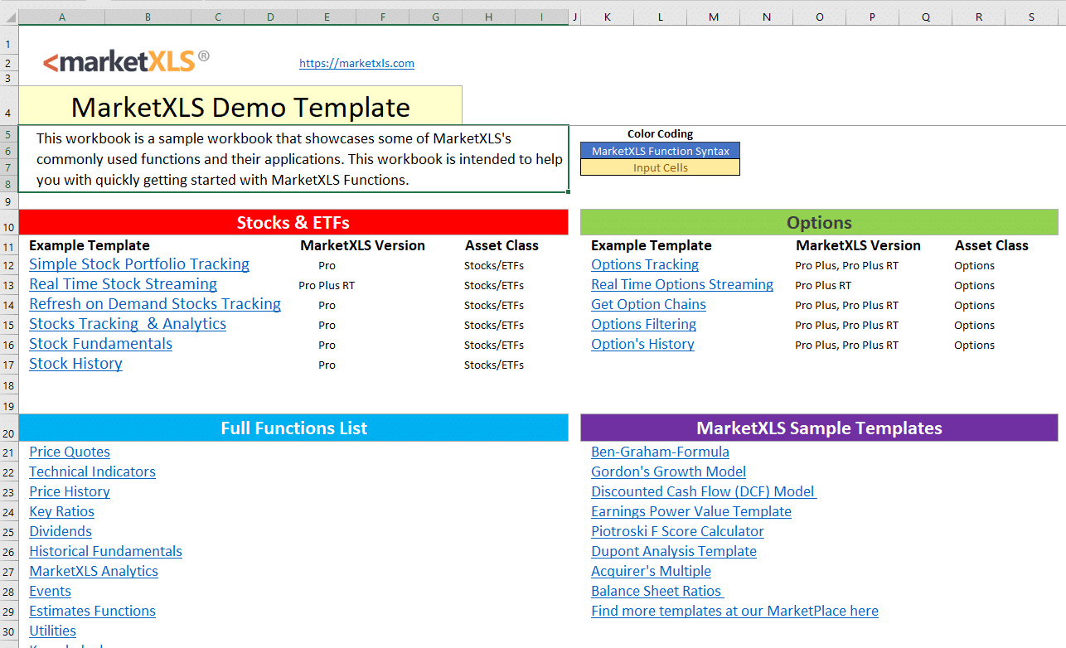1066x648 pixels.
Task: Select the MarketXLS Demo Template title cell
Action: (240, 106)
